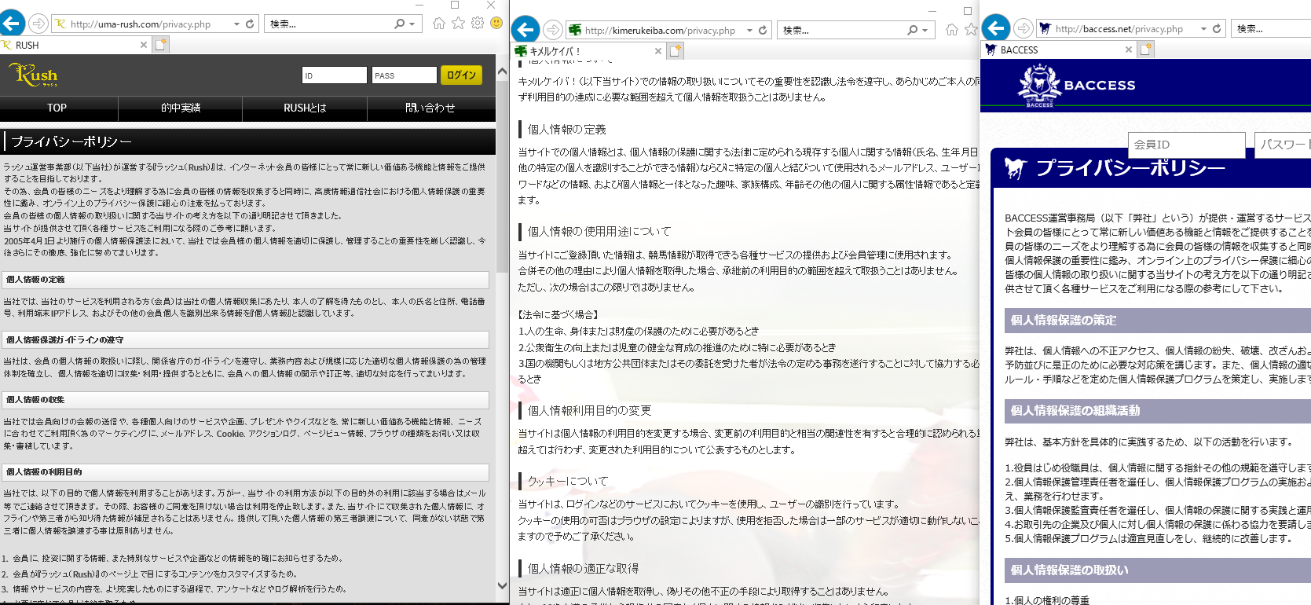Go forward in the baccess.net window

coord(1023,29)
